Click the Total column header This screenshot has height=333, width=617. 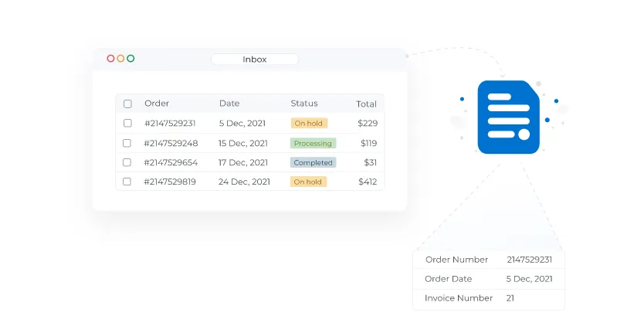click(x=366, y=104)
